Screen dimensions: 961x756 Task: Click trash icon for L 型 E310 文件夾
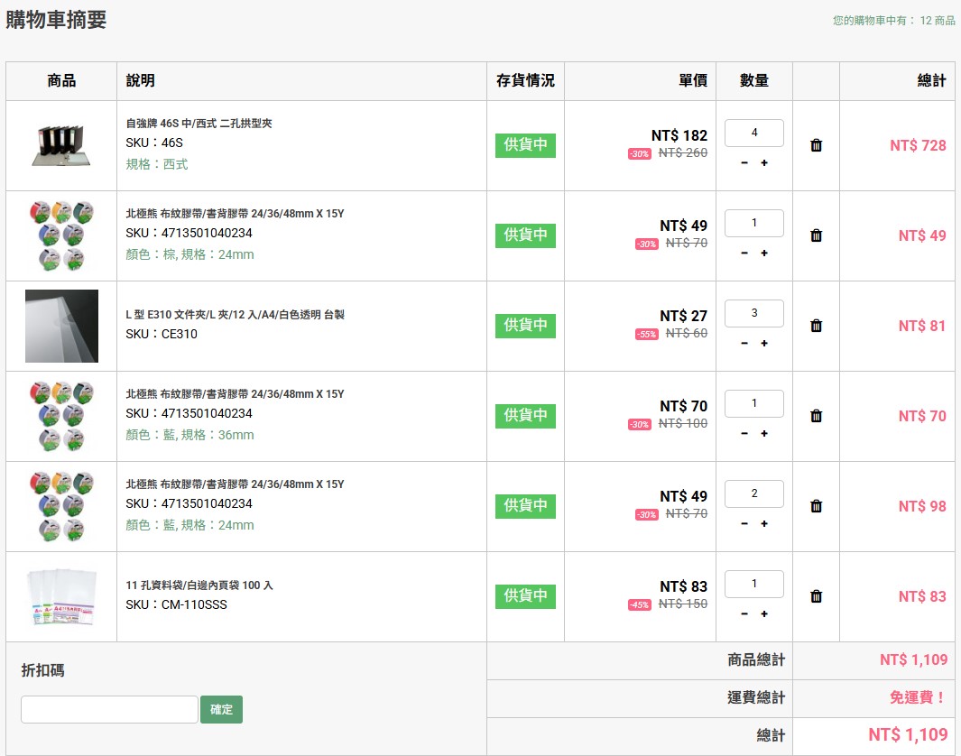tap(816, 326)
